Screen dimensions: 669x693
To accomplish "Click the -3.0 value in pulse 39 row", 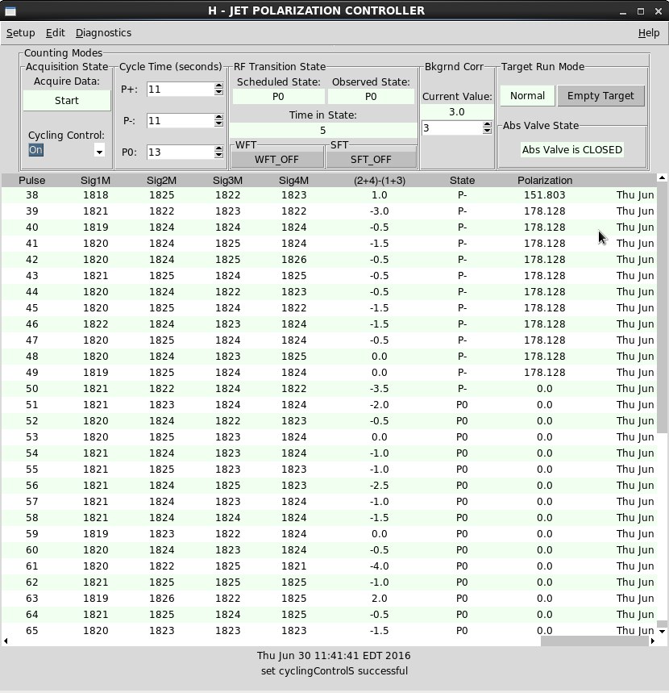I will pos(380,211).
